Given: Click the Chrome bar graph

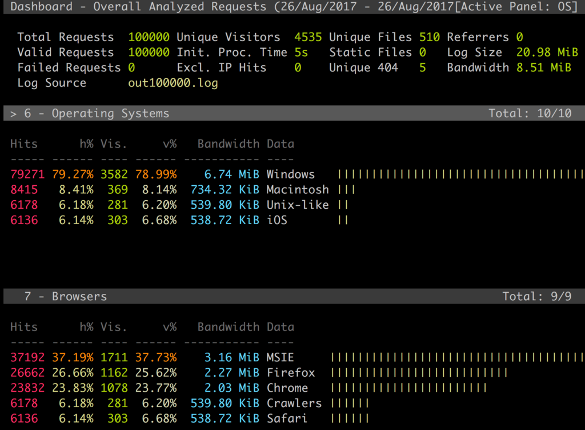Looking at the screenshot, I should 409,388.
